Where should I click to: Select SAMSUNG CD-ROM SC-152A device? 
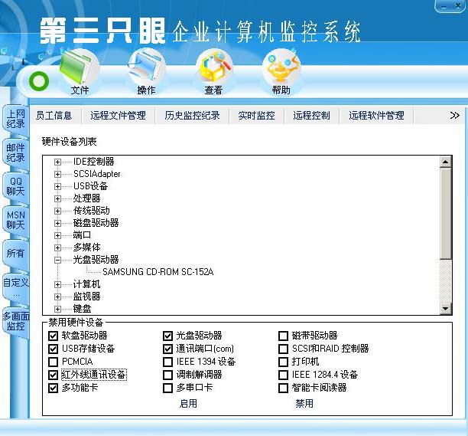(x=158, y=272)
